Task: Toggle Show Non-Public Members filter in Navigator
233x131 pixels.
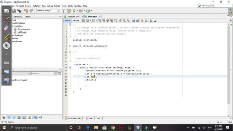Action: pos(19,117)
